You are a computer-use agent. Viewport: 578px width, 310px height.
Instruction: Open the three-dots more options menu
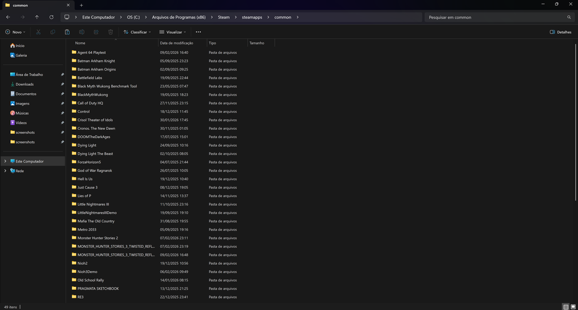pos(198,32)
